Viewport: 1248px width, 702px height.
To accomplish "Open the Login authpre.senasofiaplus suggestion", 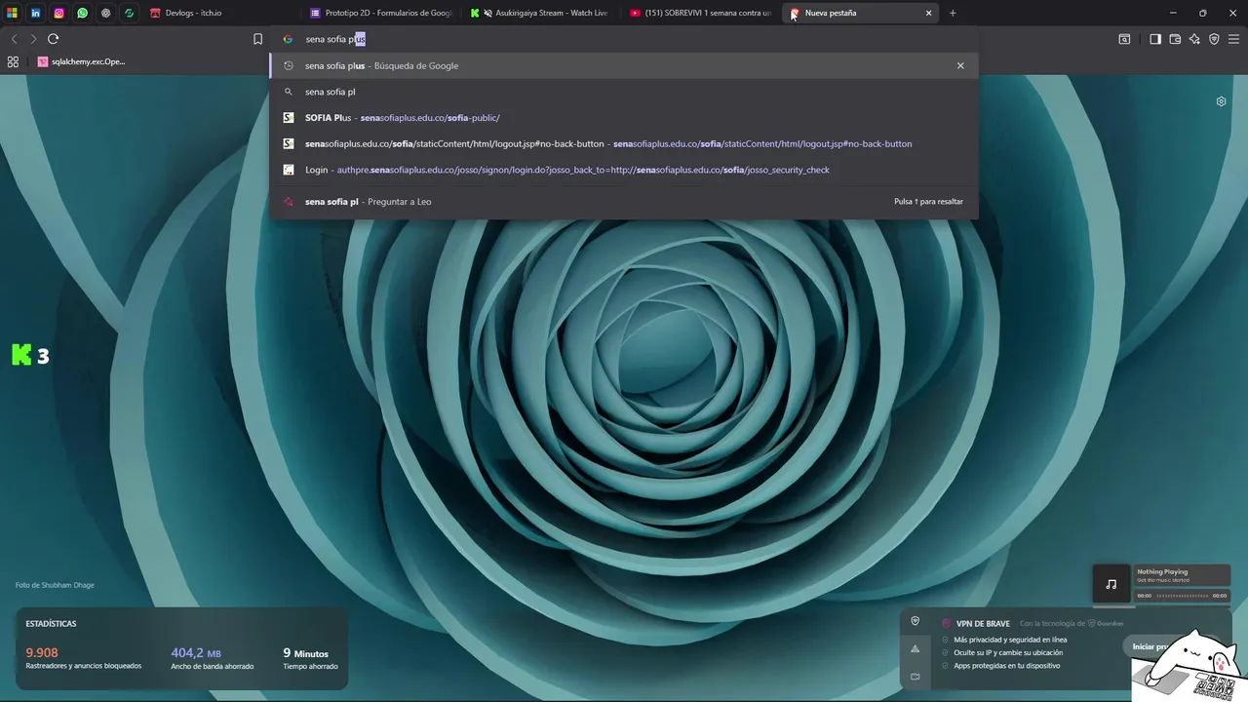I will [624, 170].
